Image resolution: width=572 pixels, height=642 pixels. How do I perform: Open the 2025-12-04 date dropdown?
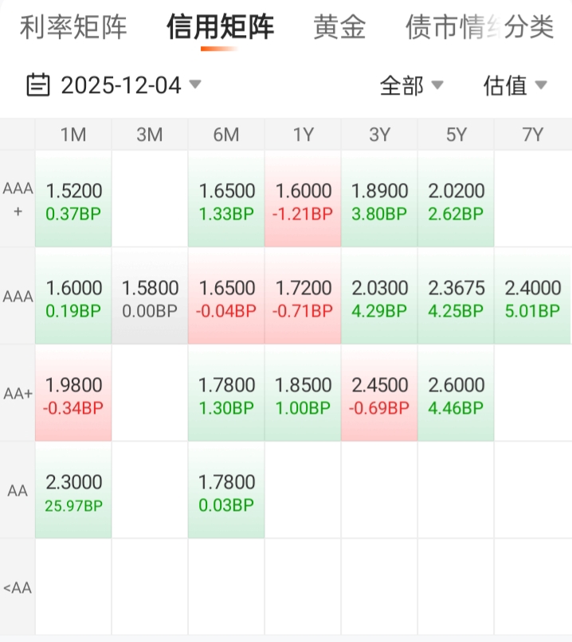(121, 84)
